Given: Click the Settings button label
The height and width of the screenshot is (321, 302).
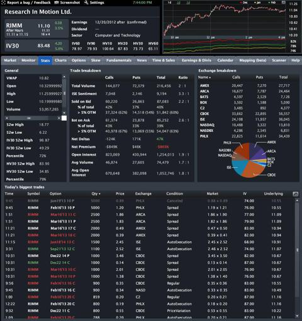Looking at the screenshot, I should click(97, 3).
